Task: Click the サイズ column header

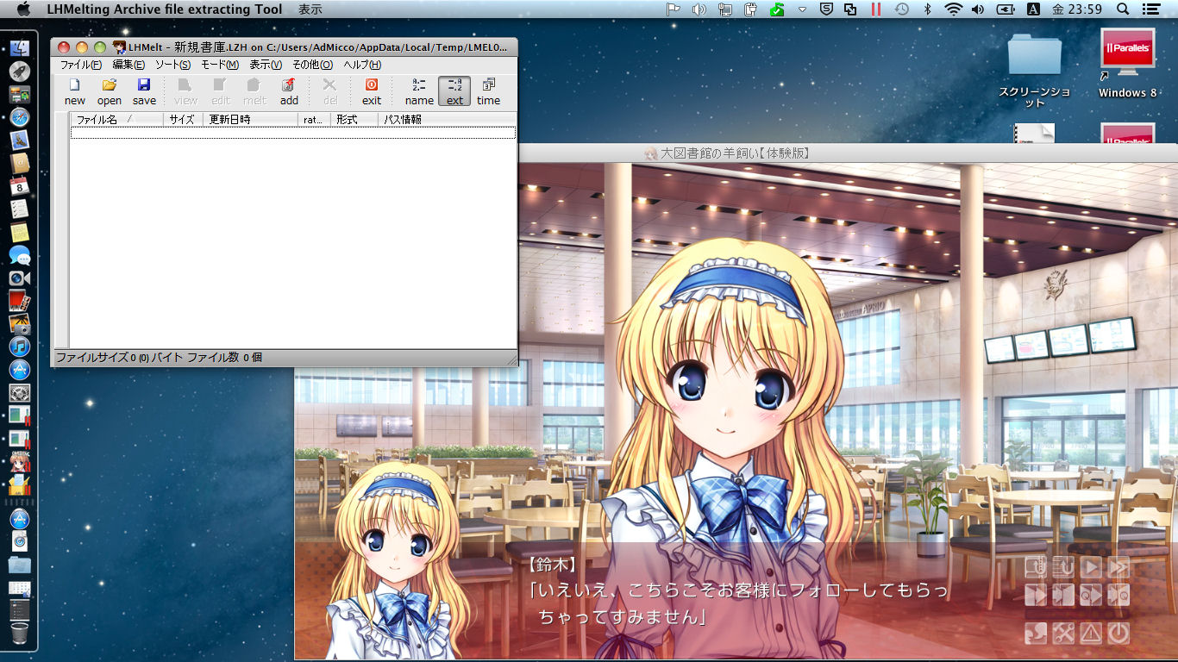Action: click(x=183, y=120)
